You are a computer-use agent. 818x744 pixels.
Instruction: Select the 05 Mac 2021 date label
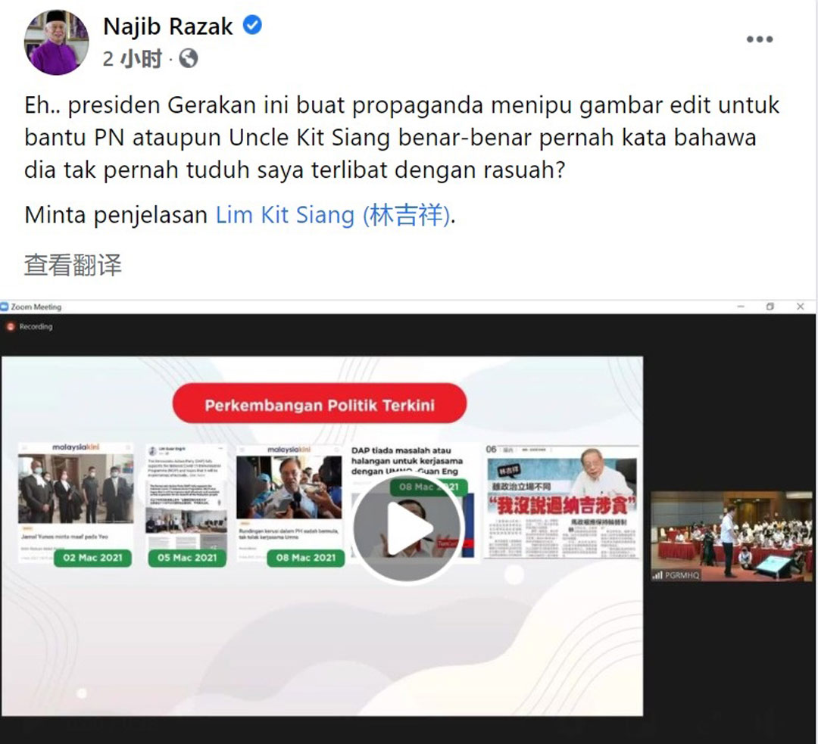pyautogui.click(x=187, y=558)
